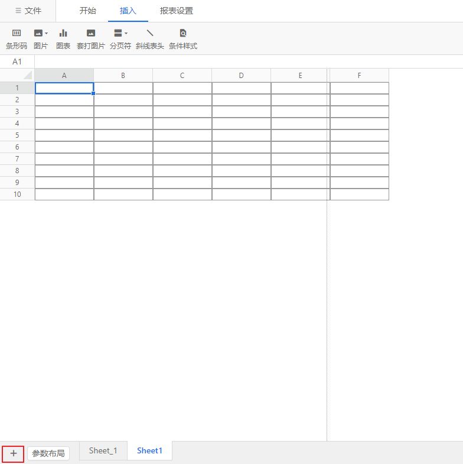Open the 报表设置 tab
This screenshot has height=464, width=463.
(x=177, y=11)
